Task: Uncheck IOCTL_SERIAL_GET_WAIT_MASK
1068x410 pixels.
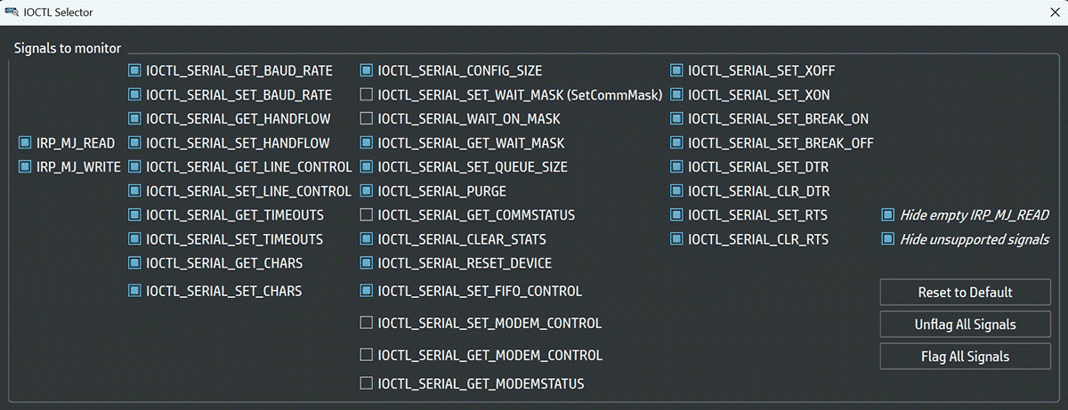Action: click(x=367, y=142)
